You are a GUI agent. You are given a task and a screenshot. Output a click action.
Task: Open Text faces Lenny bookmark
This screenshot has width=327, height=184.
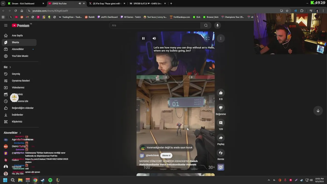click(155, 17)
